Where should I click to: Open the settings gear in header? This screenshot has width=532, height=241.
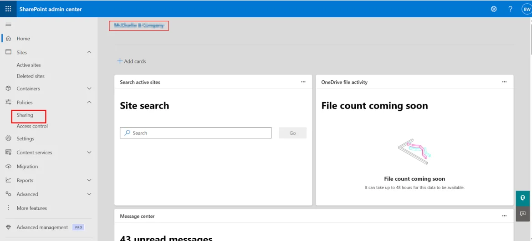(x=494, y=9)
